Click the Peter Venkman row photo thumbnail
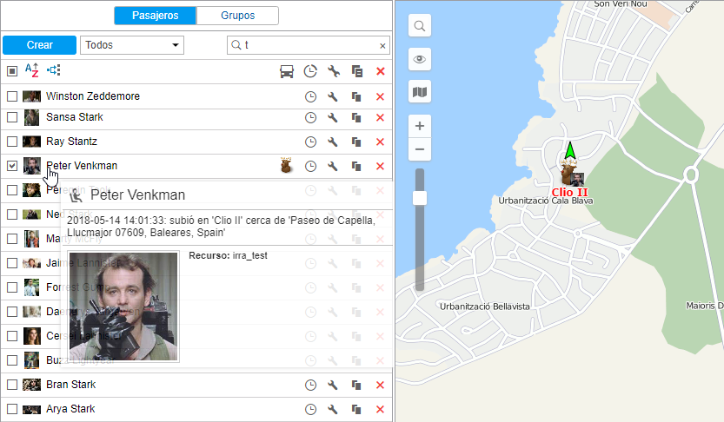 click(31, 166)
